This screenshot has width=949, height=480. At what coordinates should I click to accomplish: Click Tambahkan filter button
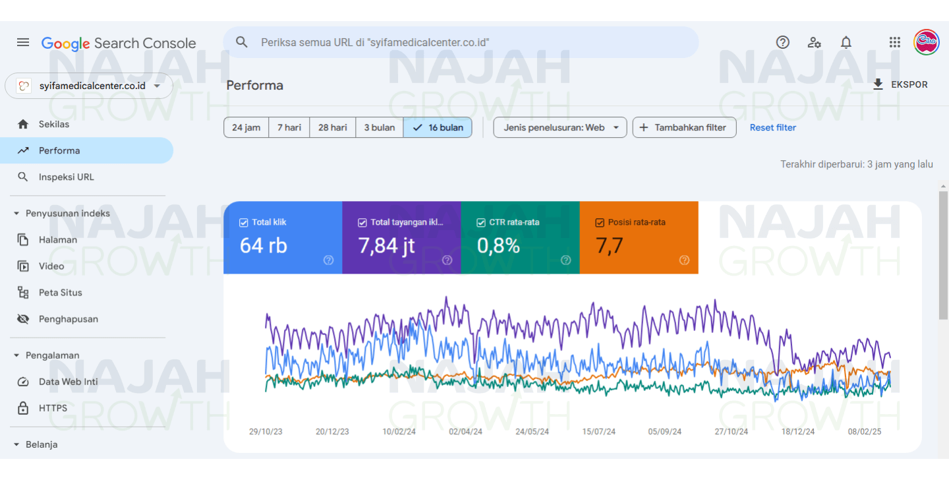(x=684, y=127)
